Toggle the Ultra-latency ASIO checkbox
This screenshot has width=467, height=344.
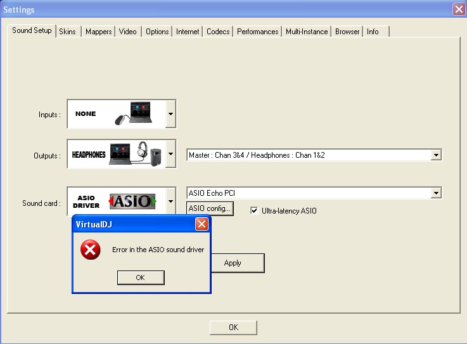tap(254, 210)
